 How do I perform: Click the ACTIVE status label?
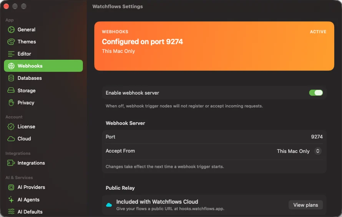point(318,32)
